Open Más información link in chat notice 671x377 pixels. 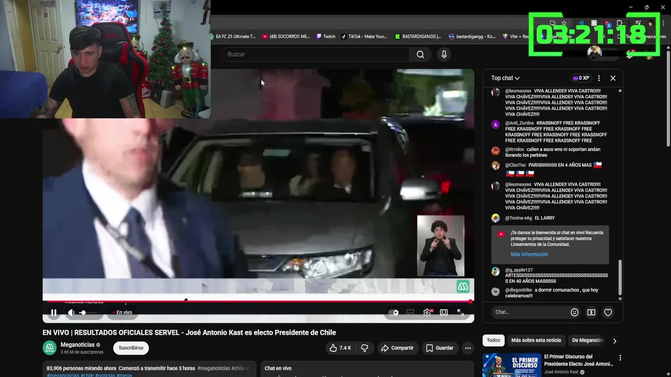[x=529, y=254]
